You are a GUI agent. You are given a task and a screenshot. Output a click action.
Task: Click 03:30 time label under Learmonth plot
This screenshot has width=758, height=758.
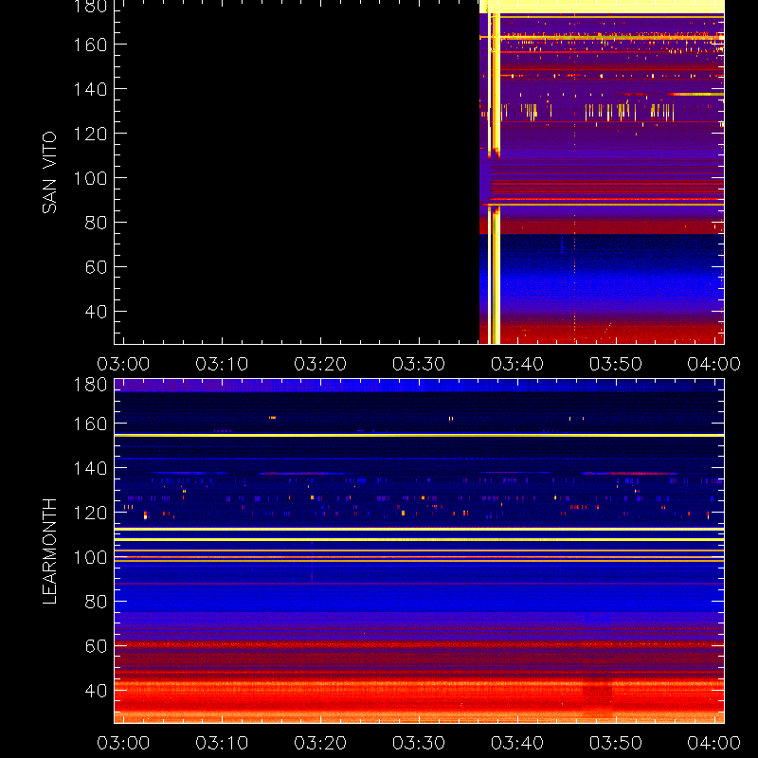(x=419, y=743)
